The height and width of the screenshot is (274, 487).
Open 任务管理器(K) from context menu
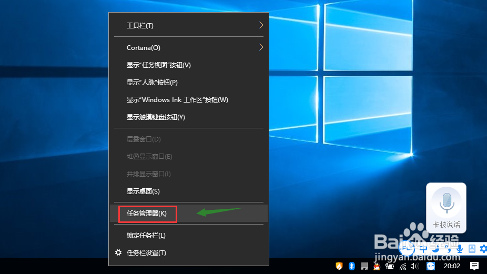pyautogui.click(x=188, y=214)
